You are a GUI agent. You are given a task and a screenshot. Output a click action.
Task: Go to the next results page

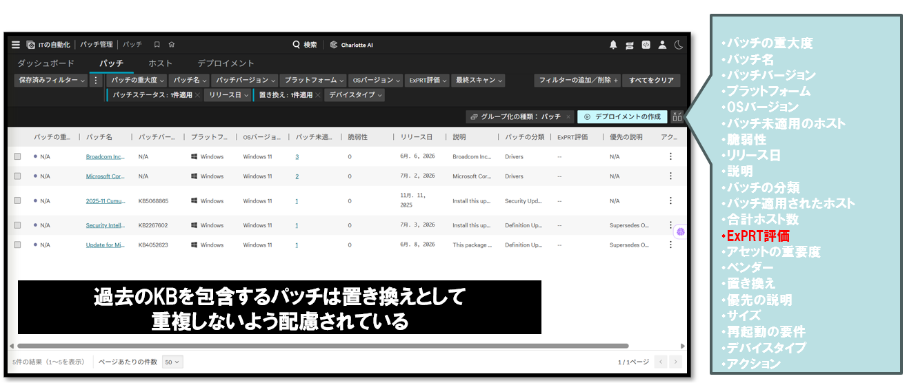tap(676, 362)
